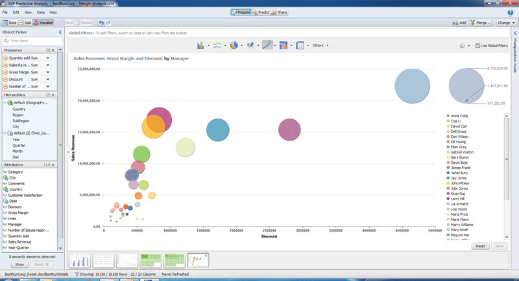
Task: Open the Data menu
Action: click(x=41, y=12)
